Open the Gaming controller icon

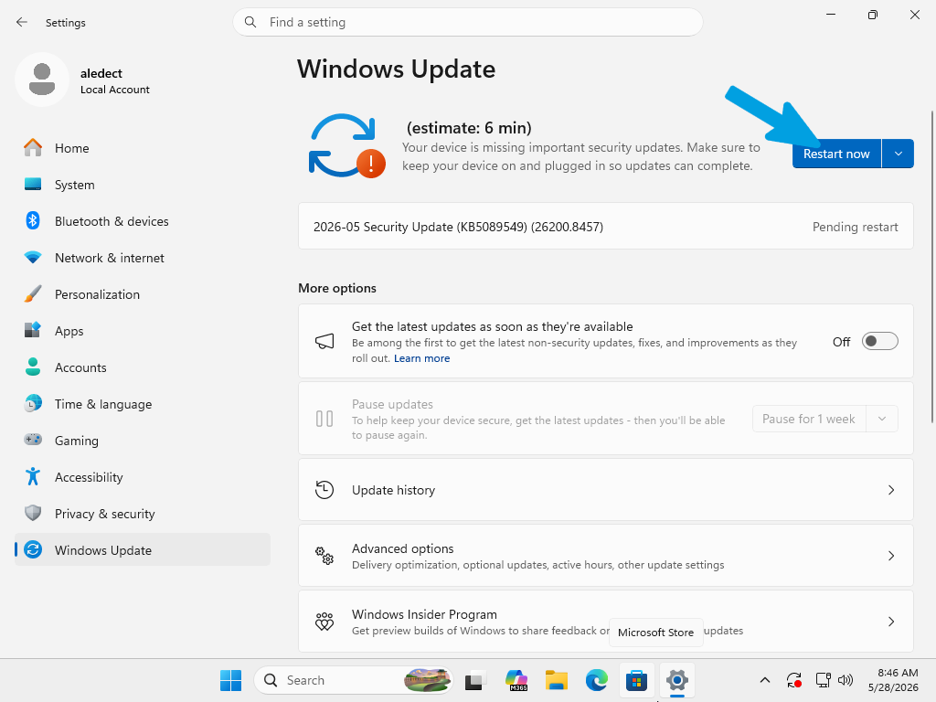(33, 440)
